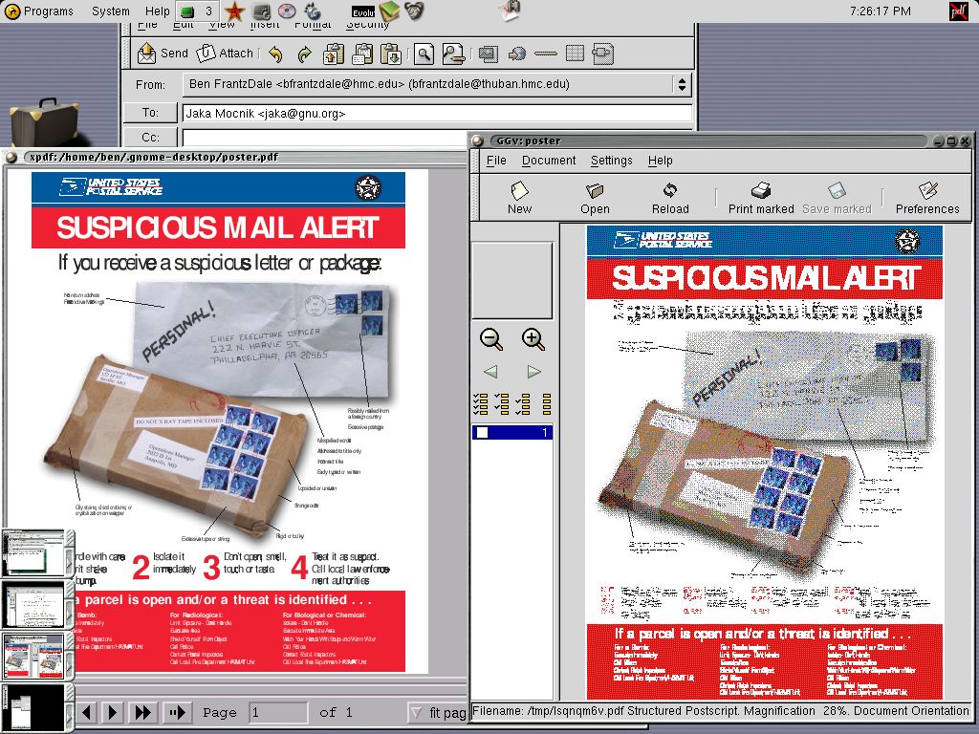Open the Programs menu in the panel
Screen dimensions: 979x734
click(x=38, y=11)
